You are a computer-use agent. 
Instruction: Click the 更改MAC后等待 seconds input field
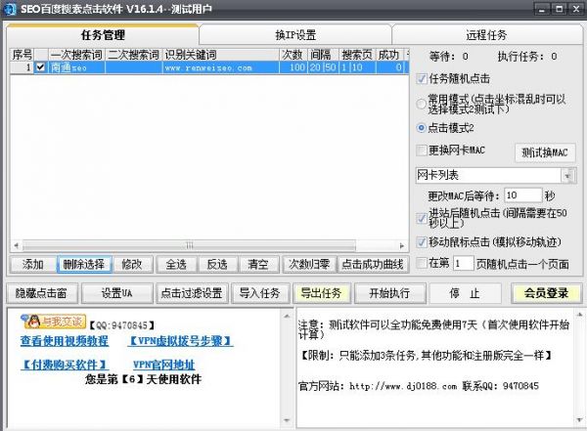pyautogui.click(x=523, y=195)
